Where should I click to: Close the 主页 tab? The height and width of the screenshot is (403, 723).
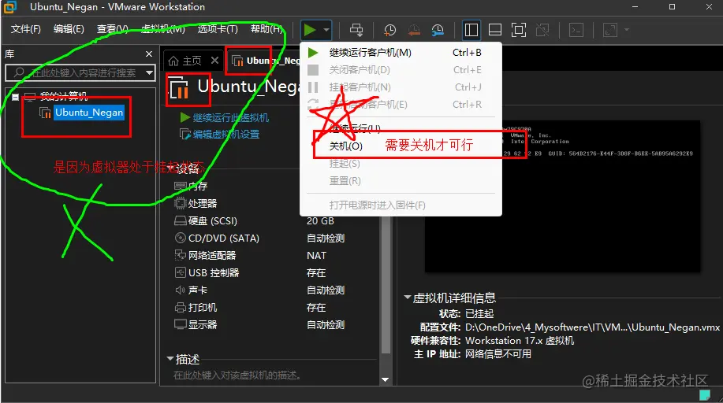[x=214, y=61]
